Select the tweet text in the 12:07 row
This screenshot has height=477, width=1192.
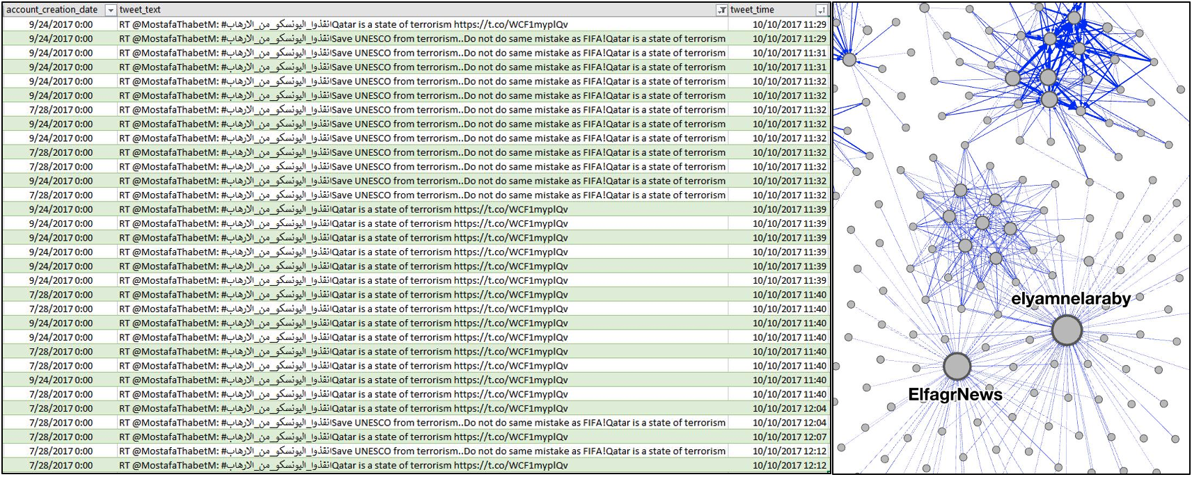pos(343,437)
